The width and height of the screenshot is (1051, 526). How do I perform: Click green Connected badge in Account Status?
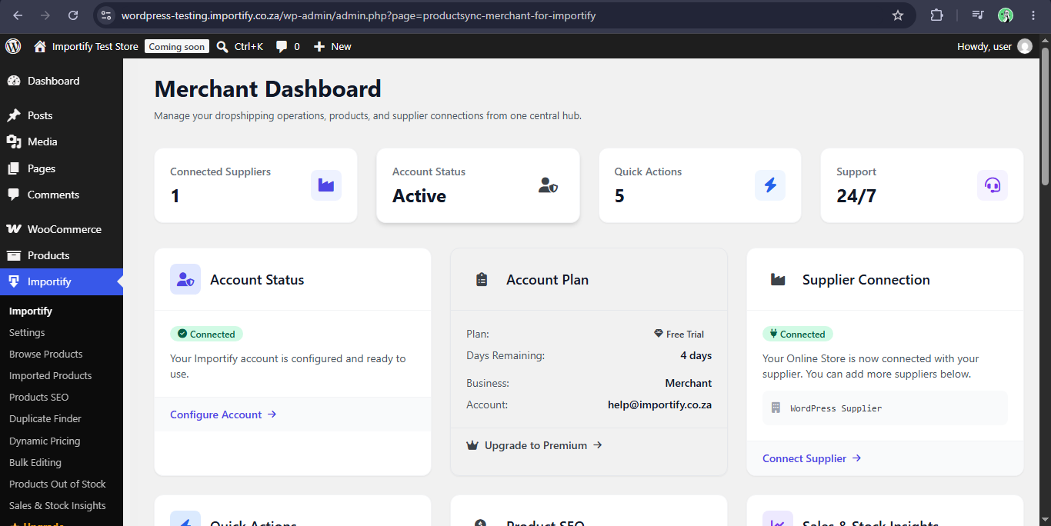point(206,334)
